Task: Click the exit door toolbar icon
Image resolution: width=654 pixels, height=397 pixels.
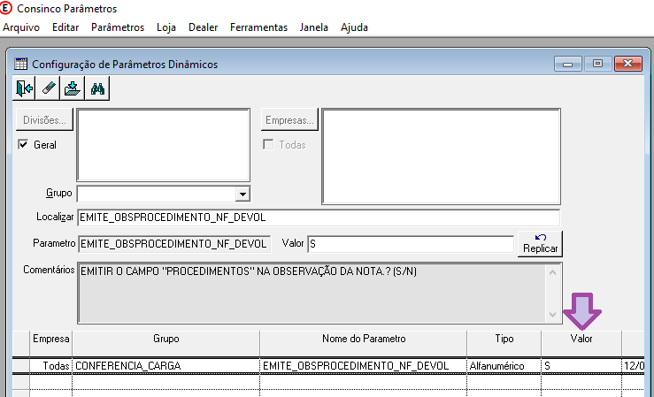Action: click(x=24, y=88)
